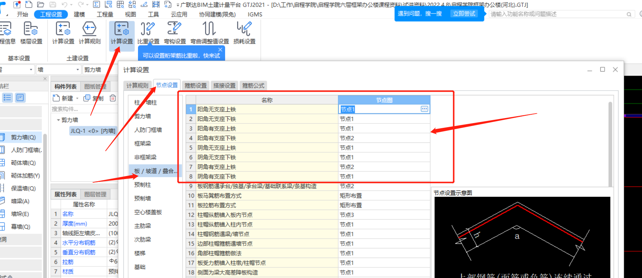Screen dimensions: 642x278
Task: Click the save disk icon
Action: click(53, 4)
